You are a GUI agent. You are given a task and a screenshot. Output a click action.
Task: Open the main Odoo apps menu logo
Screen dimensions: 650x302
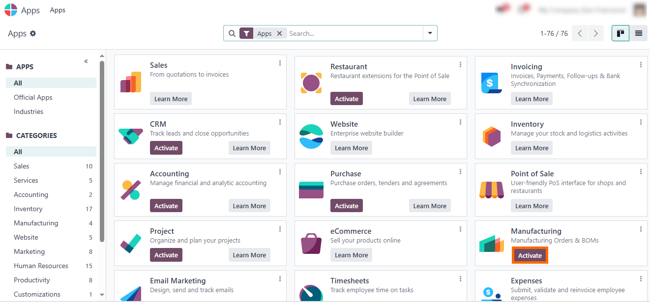(x=11, y=10)
